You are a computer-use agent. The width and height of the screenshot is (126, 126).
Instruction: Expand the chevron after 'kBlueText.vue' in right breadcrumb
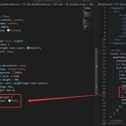[x=114, y=4]
